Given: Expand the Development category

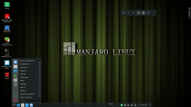Looking at the screenshot, I should [25, 64].
